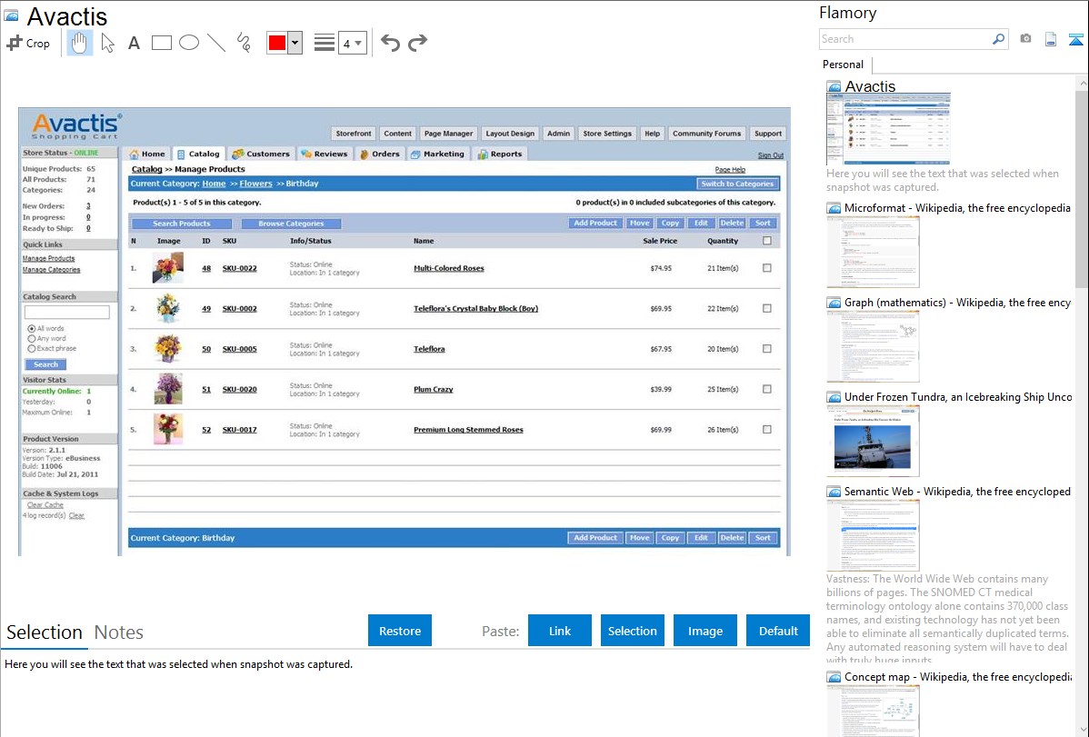Choose the arrow pointer selection tool

tap(107, 43)
